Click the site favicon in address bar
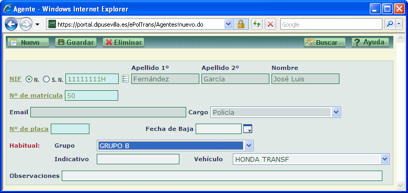 pyautogui.click(x=52, y=25)
